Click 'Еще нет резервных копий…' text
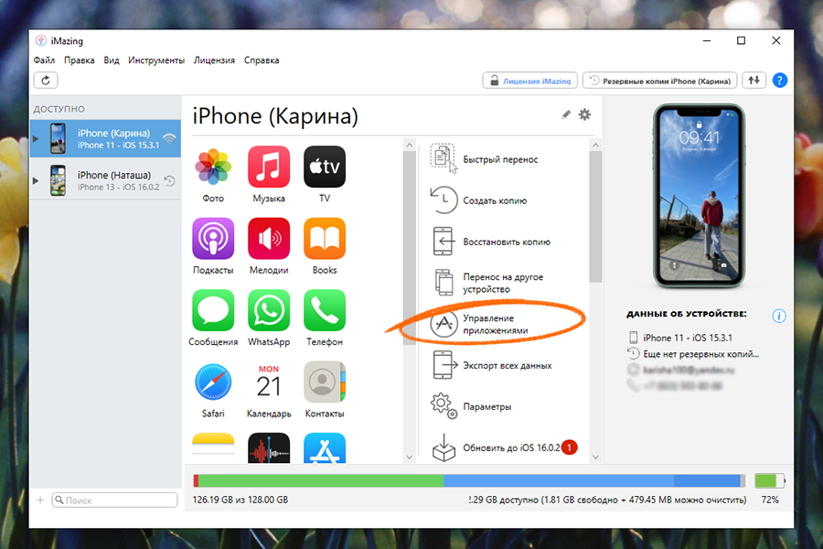The width and height of the screenshot is (823, 549). [701, 354]
